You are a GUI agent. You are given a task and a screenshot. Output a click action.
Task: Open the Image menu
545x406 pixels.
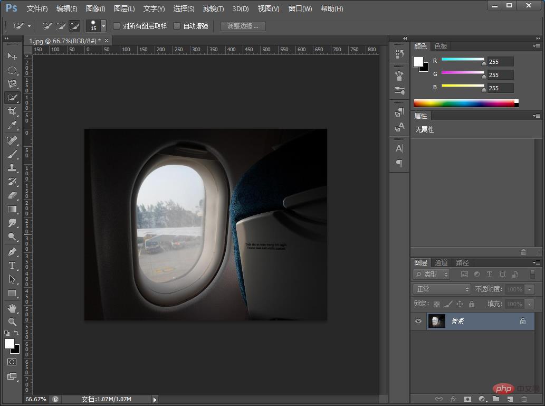(95, 8)
